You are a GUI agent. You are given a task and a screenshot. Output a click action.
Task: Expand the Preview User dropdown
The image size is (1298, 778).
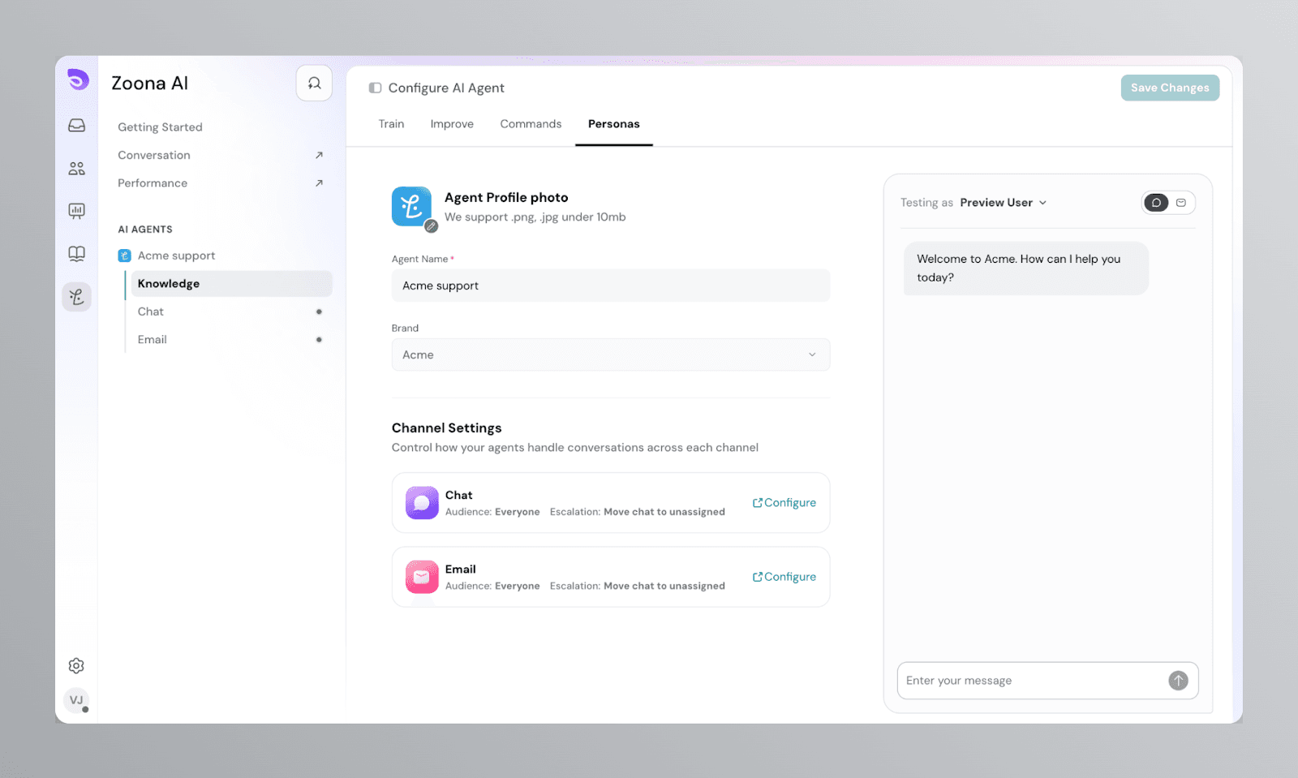[1004, 203]
